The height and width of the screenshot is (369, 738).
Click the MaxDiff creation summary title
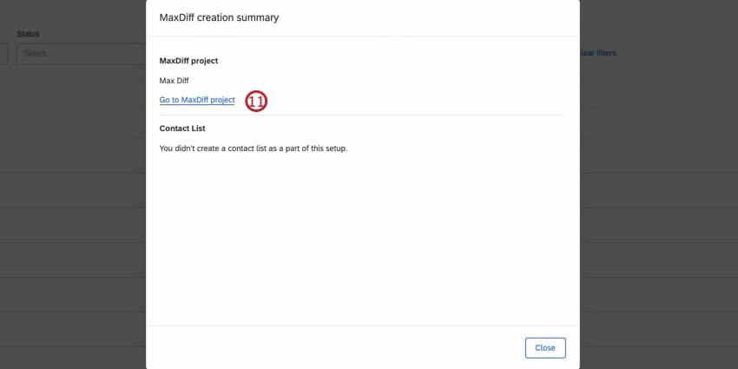[x=220, y=17]
